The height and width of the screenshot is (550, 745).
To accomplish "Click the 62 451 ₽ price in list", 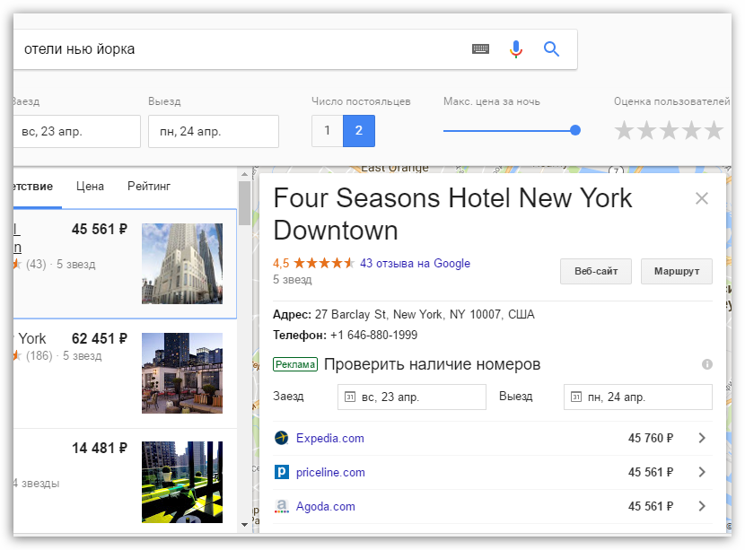I will (x=100, y=338).
